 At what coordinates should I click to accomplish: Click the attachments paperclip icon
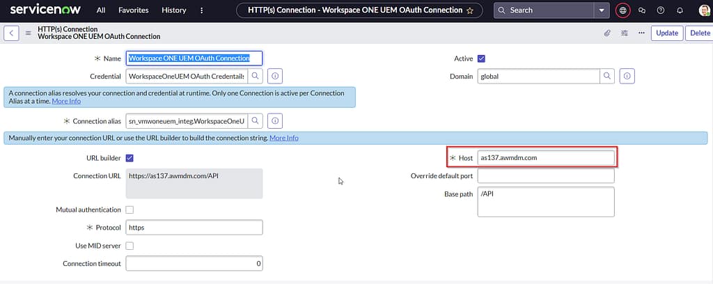(x=606, y=33)
